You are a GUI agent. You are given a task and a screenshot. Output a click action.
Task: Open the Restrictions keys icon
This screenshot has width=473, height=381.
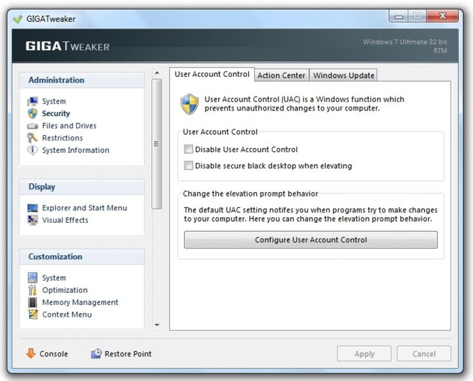click(x=32, y=138)
